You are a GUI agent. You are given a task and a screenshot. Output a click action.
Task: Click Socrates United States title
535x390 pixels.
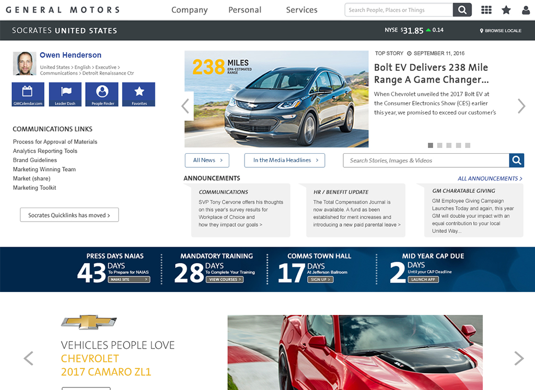point(64,31)
